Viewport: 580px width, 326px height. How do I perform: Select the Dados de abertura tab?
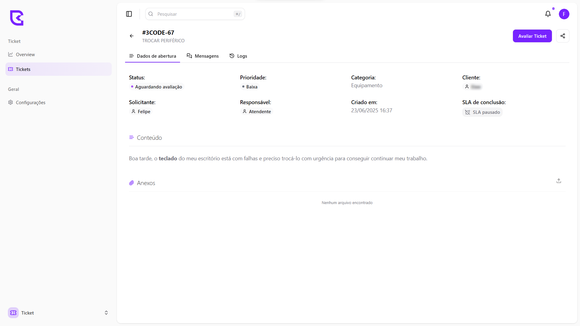click(x=153, y=56)
